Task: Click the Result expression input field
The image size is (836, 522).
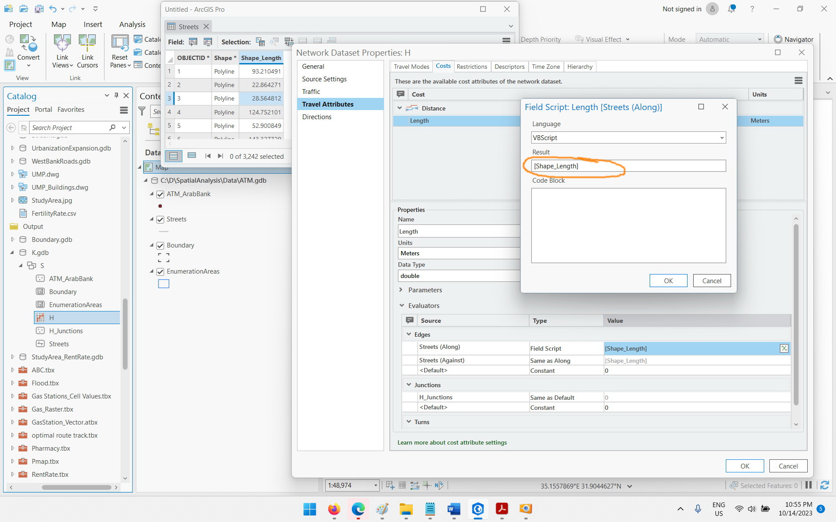Action: pos(628,166)
